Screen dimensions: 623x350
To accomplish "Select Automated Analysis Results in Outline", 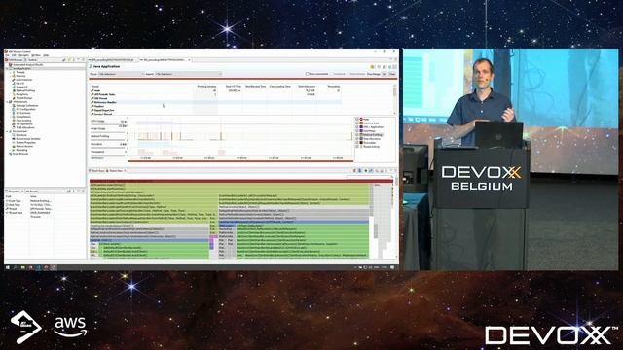I will (28, 65).
